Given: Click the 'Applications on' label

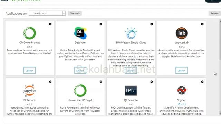Looking at the screenshot, I should 16,13.
